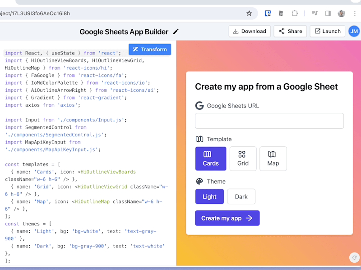Select the Cards template option
The width and height of the screenshot is (361, 270).
pyautogui.click(x=211, y=159)
